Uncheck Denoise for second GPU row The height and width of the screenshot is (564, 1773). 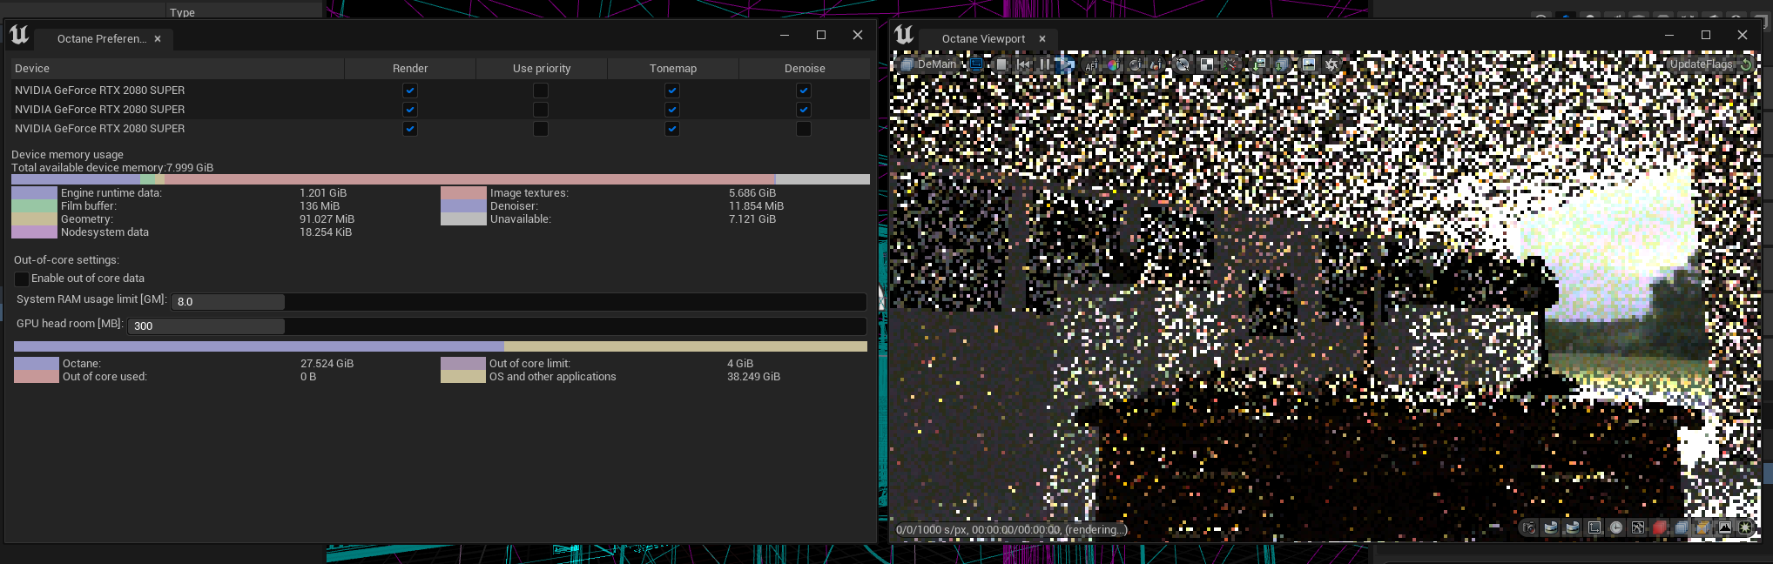pyautogui.click(x=804, y=110)
